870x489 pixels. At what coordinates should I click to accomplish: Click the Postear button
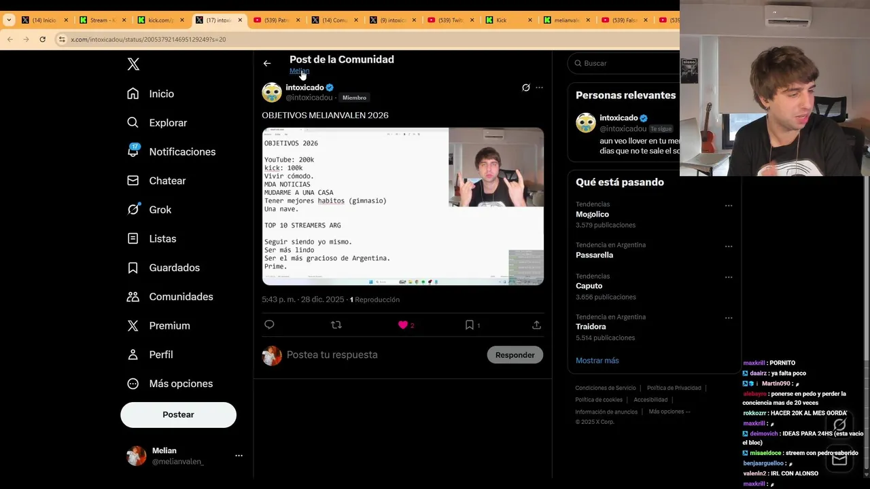tap(178, 414)
